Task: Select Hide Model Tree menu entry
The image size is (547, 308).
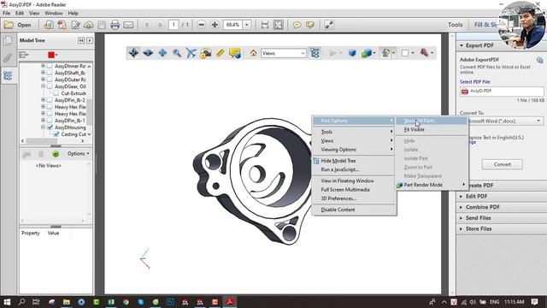Action: (354, 161)
